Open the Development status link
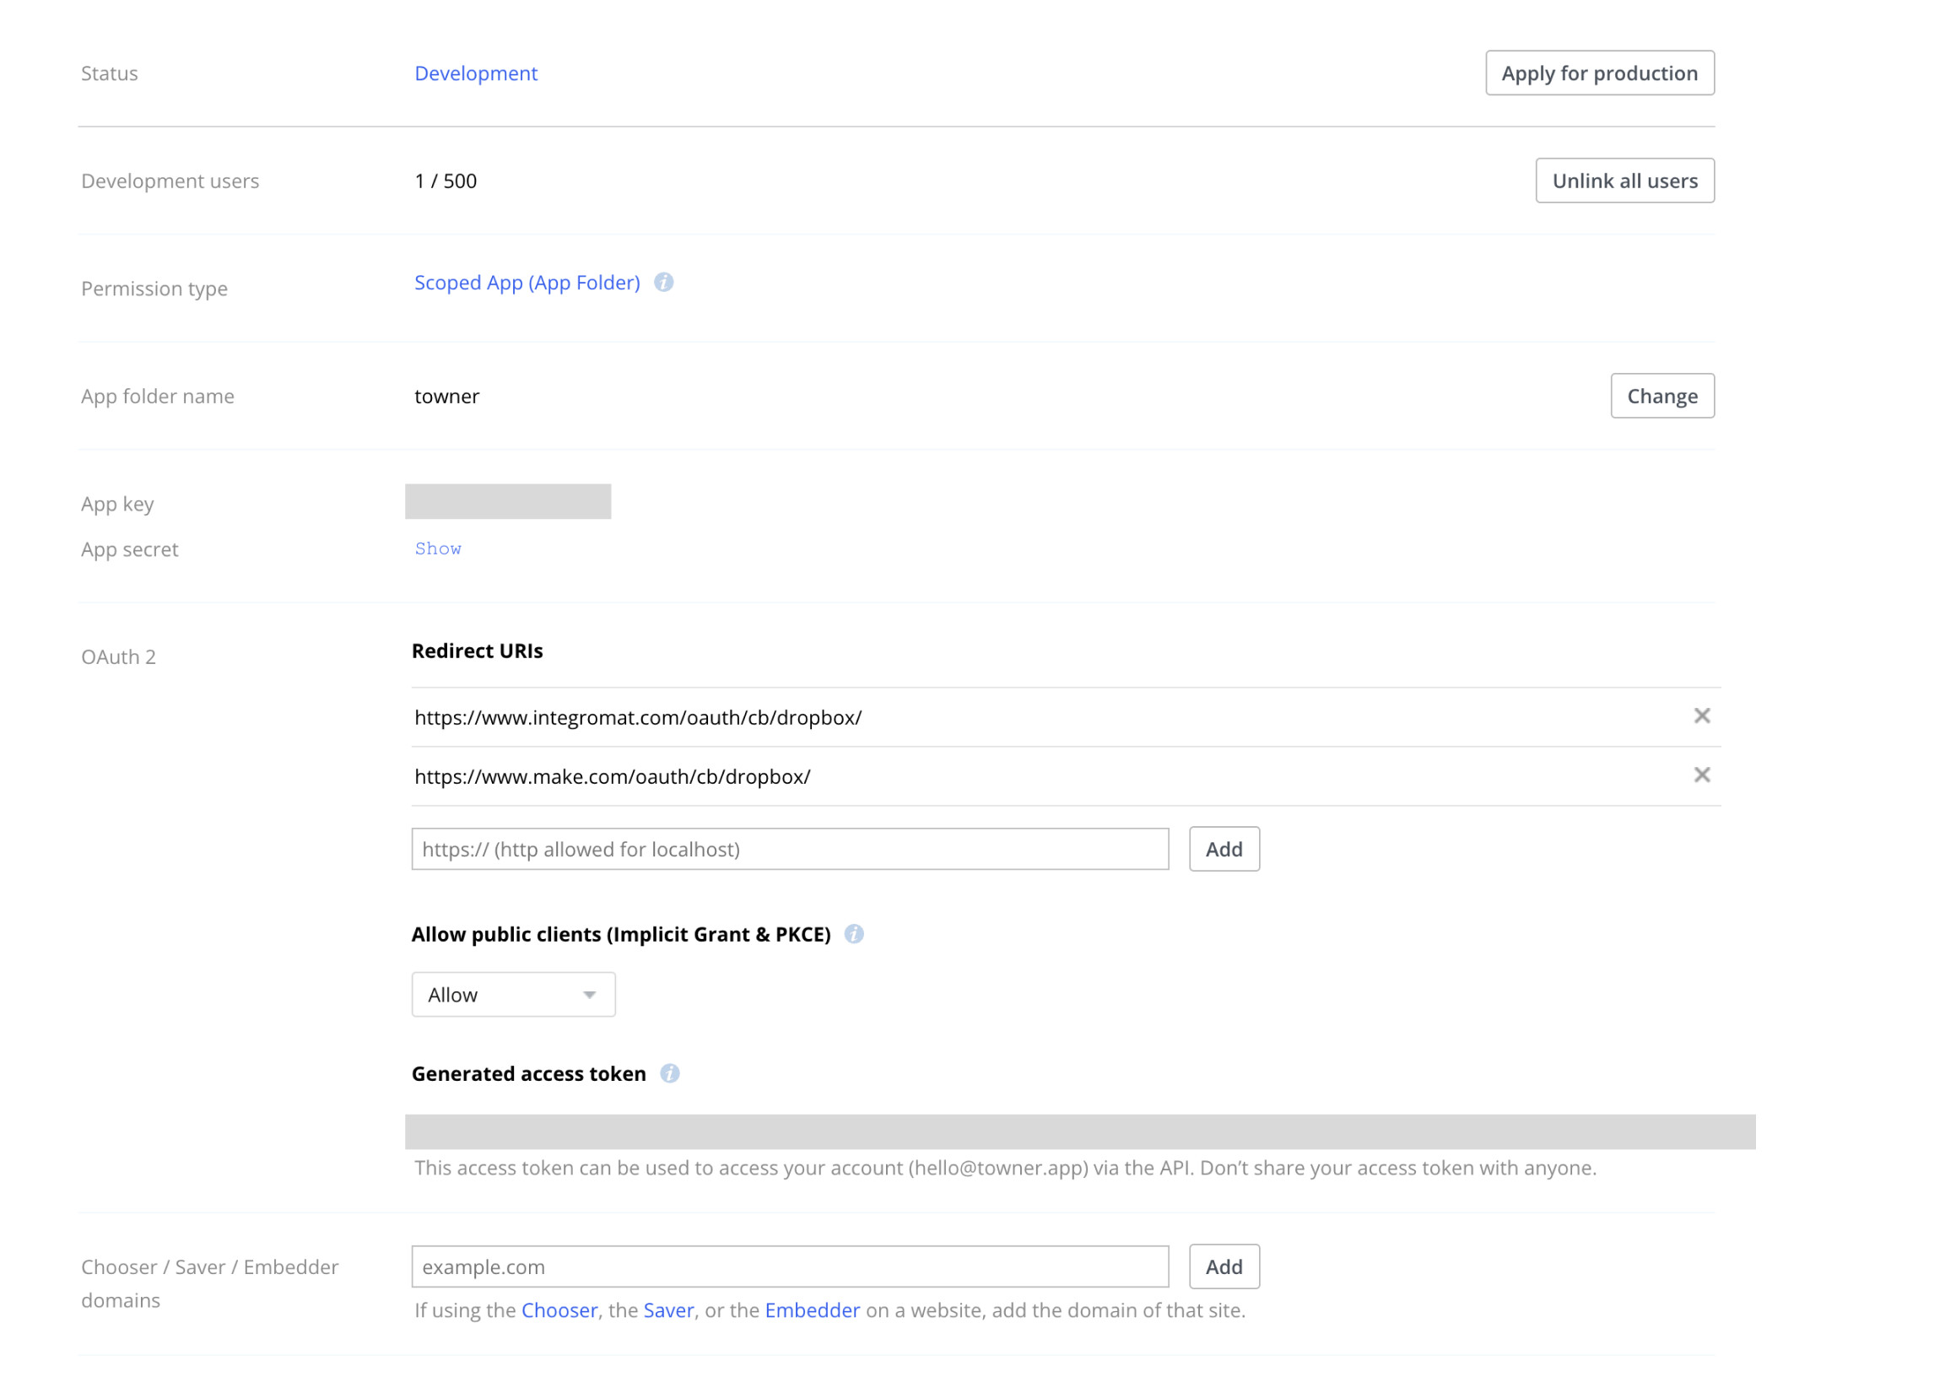Image resolution: width=1956 pixels, height=1377 pixels. 475,73
